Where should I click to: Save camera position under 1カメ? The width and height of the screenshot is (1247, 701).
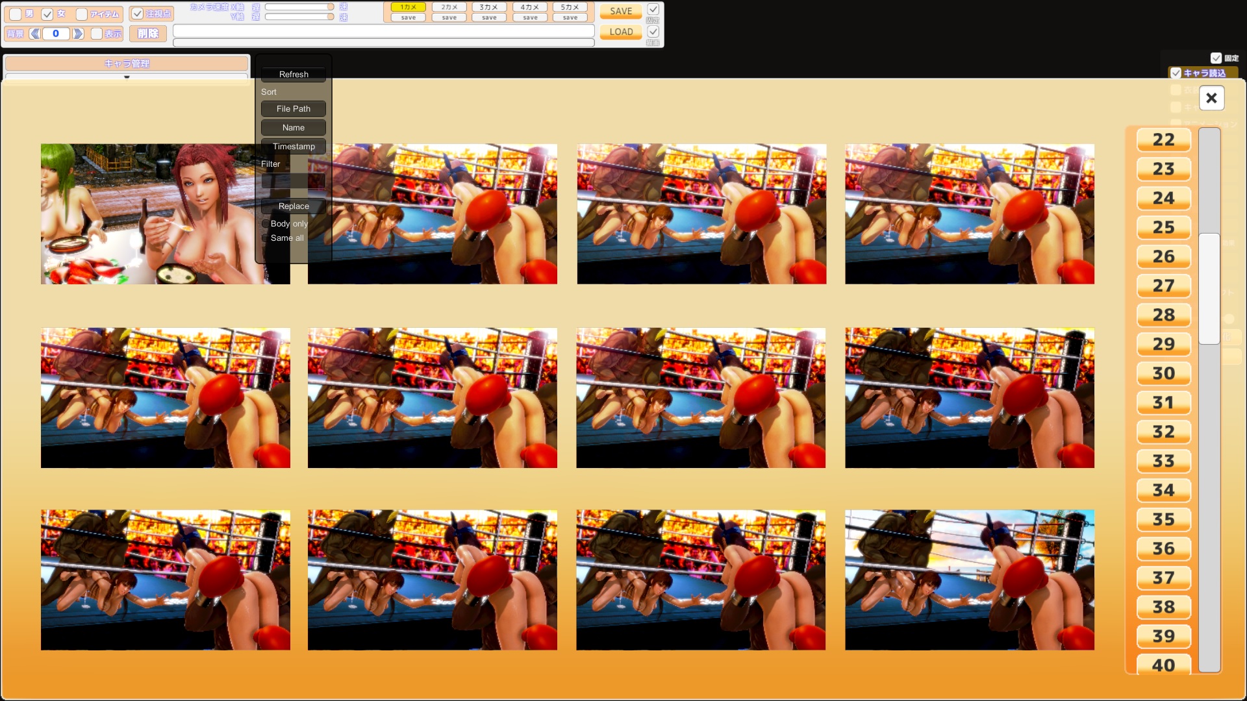[x=408, y=18]
